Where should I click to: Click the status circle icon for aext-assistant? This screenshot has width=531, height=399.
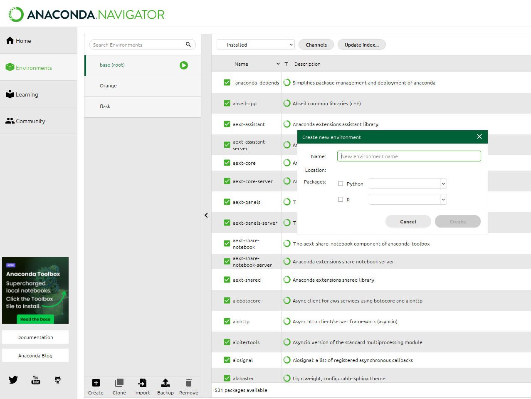coord(287,124)
